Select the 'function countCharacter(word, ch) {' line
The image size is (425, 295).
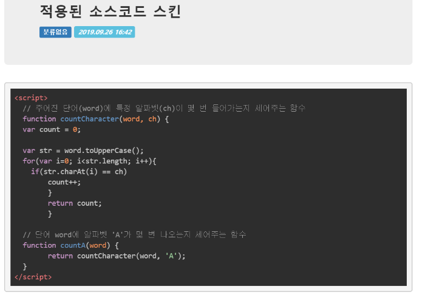(96, 119)
